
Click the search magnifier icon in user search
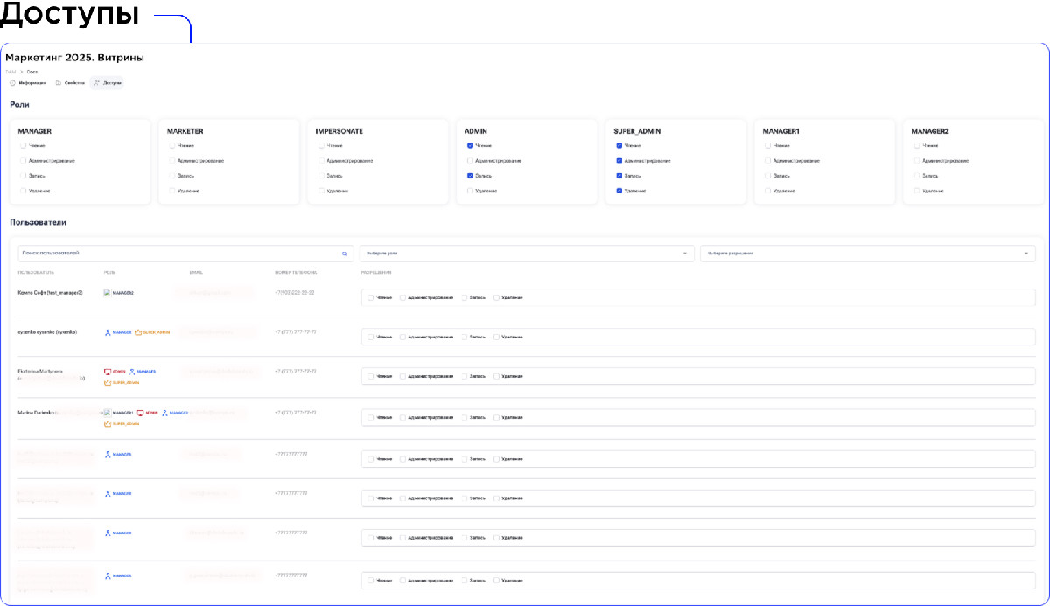(x=345, y=254)
